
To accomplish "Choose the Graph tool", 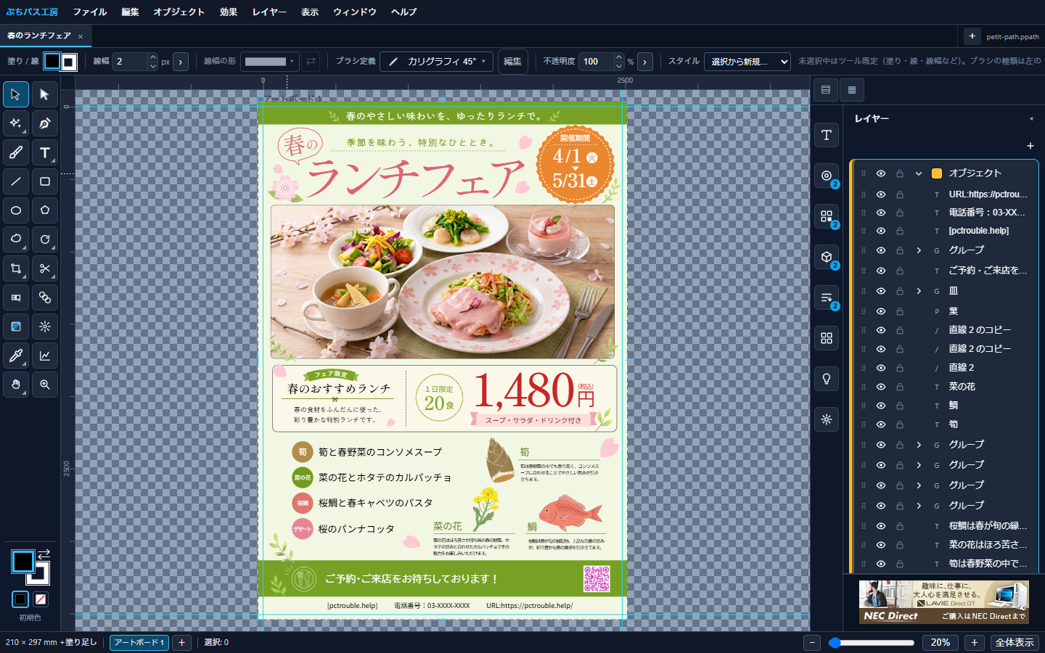I will [45, 356].
